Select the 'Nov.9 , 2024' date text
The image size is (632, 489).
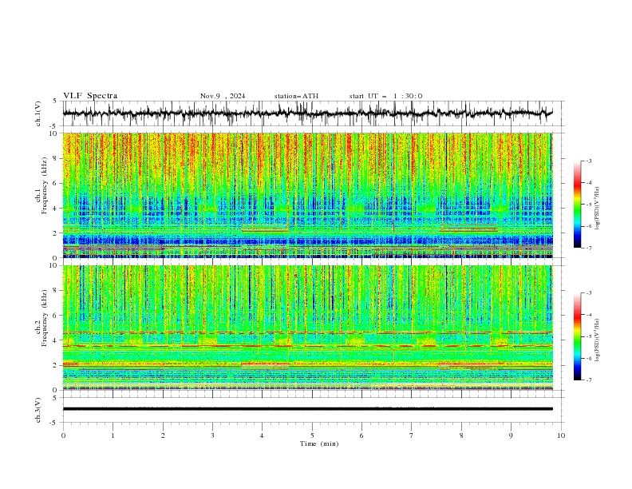[x=223, y=96]
